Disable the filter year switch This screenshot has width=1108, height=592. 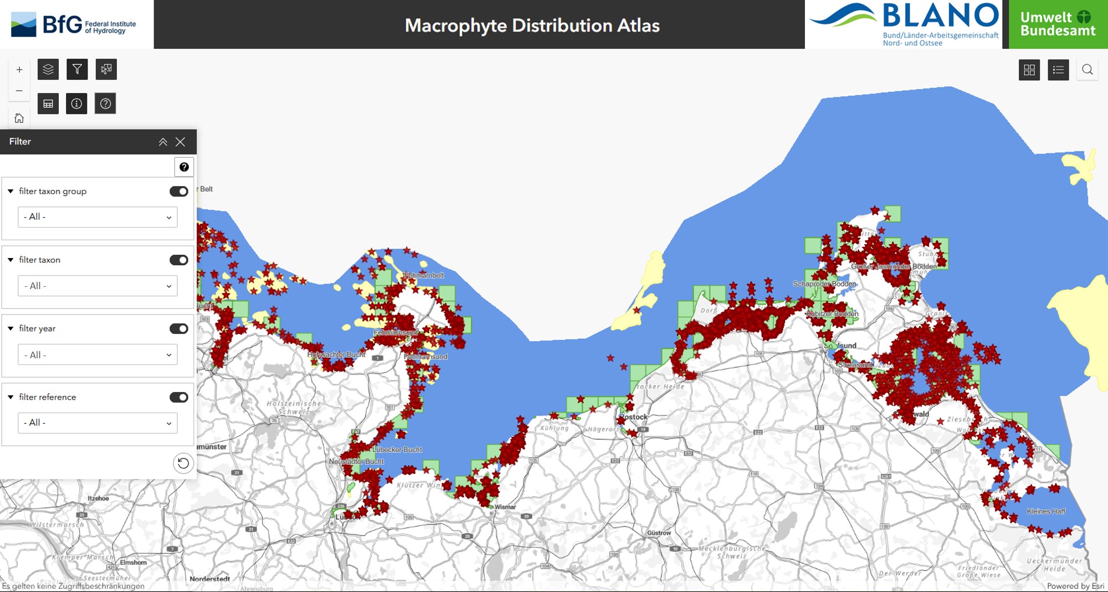point(178,328)
